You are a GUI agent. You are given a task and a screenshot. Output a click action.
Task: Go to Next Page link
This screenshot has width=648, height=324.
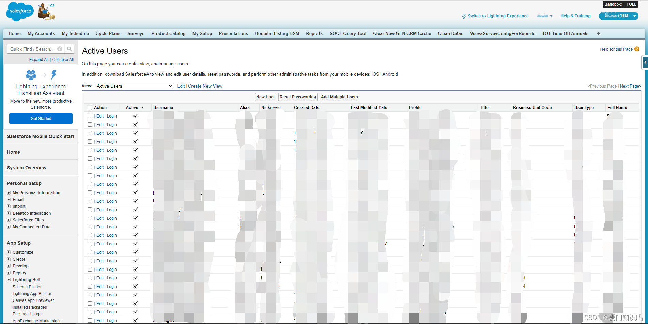pos(630,86)
